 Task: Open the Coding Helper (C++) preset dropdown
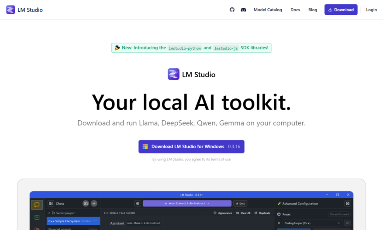(312, 223)
